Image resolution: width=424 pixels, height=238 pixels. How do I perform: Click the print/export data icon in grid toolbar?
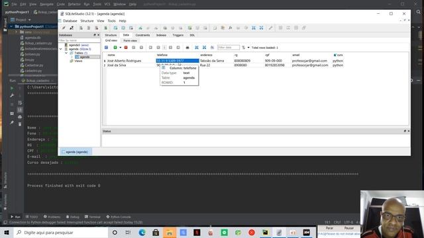point(187,48)
